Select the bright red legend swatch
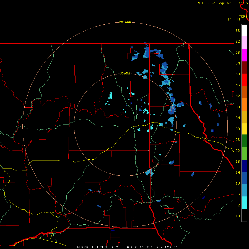 click(x=244, y=80)
